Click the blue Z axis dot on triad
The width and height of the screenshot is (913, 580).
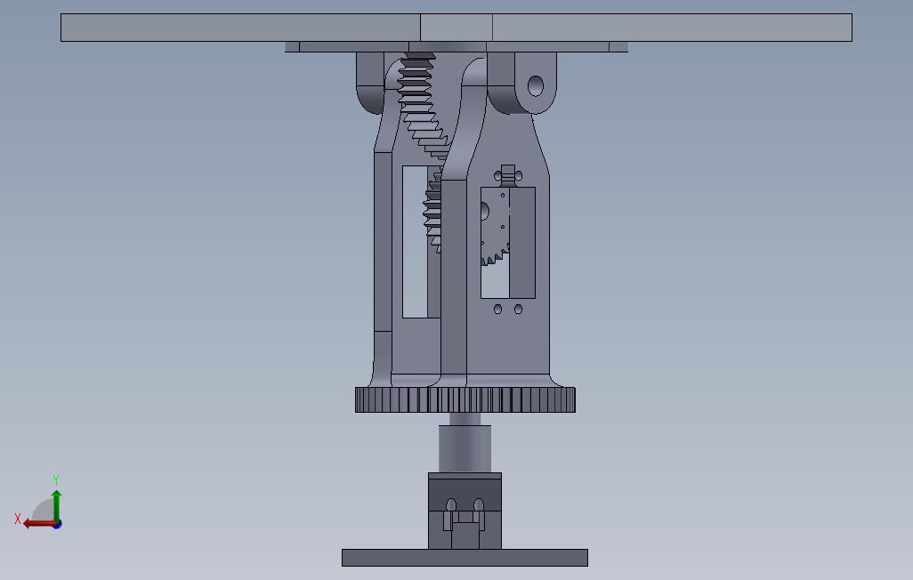[x=58, y=525]
